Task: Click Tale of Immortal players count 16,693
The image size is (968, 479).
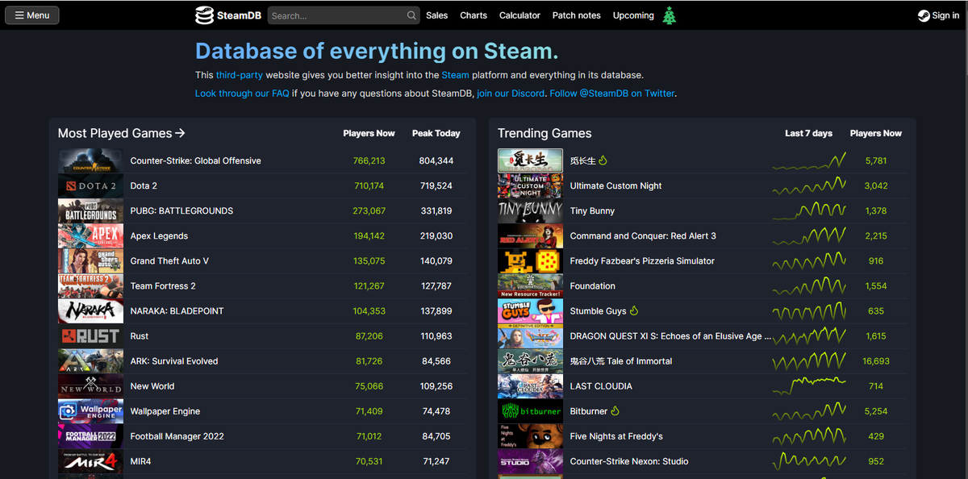Action: pyautogui.click(x=876, y=360)
